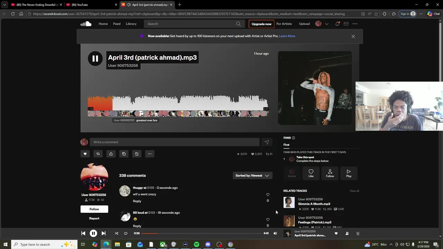The image size is (443, 249).
Task: Copy the track link icon
Action: 124,154
